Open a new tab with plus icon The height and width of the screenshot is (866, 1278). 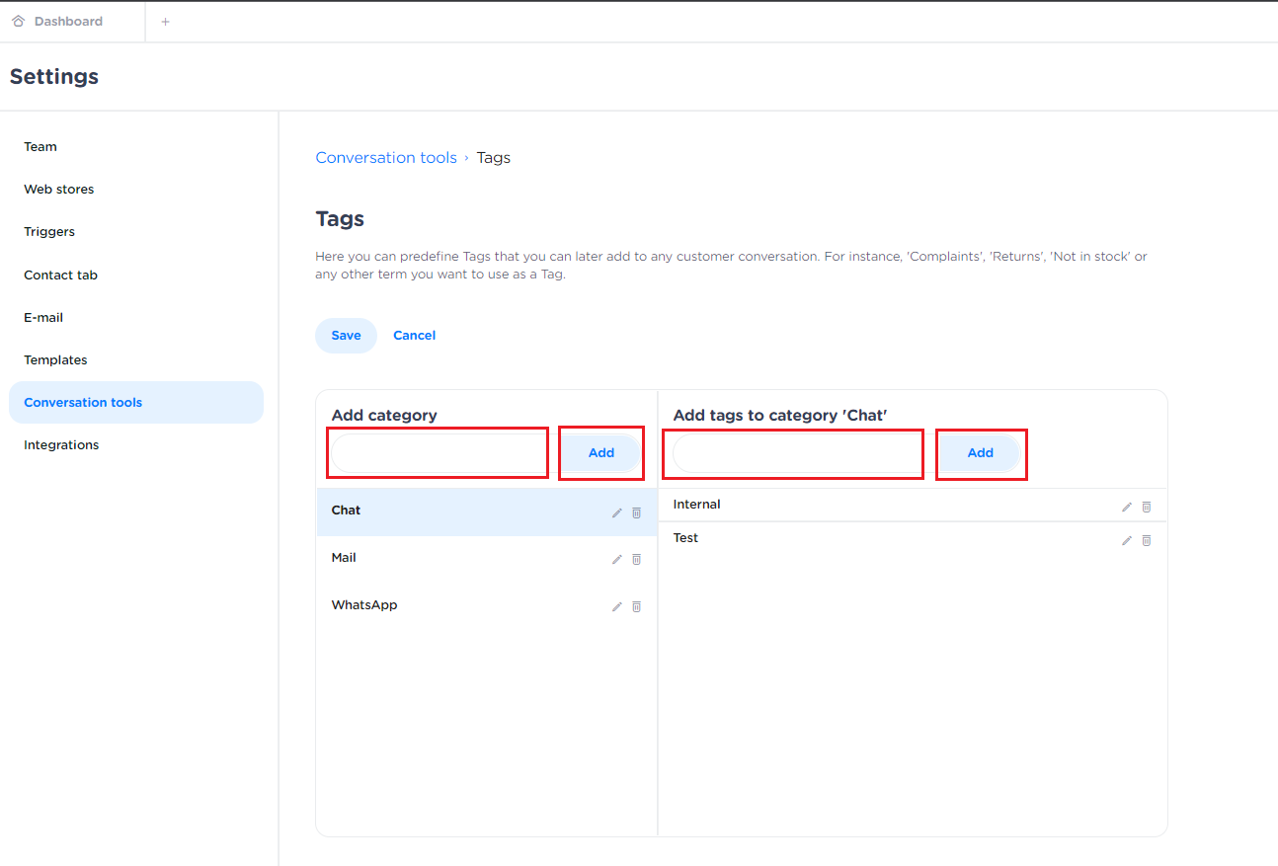click(165, 22)
